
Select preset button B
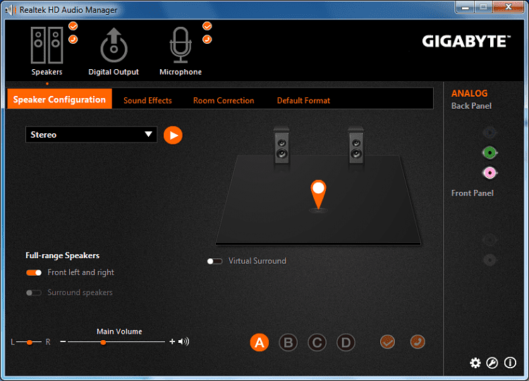point(288,342)
